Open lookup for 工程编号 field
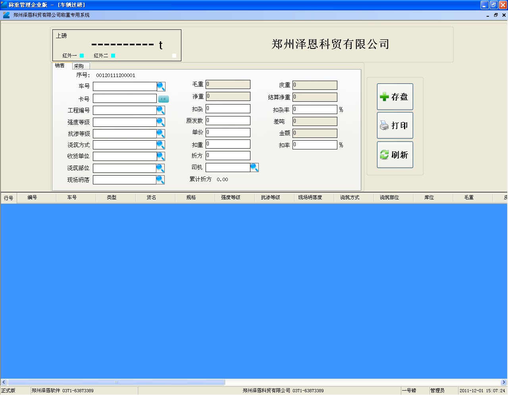508x395 pixels. coord(161,110)
